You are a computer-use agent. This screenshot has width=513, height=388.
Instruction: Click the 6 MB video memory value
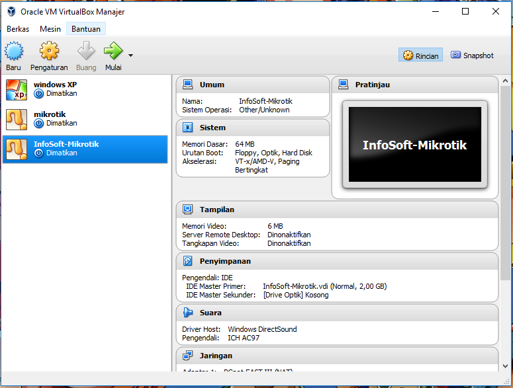click(x=275, y=226)
